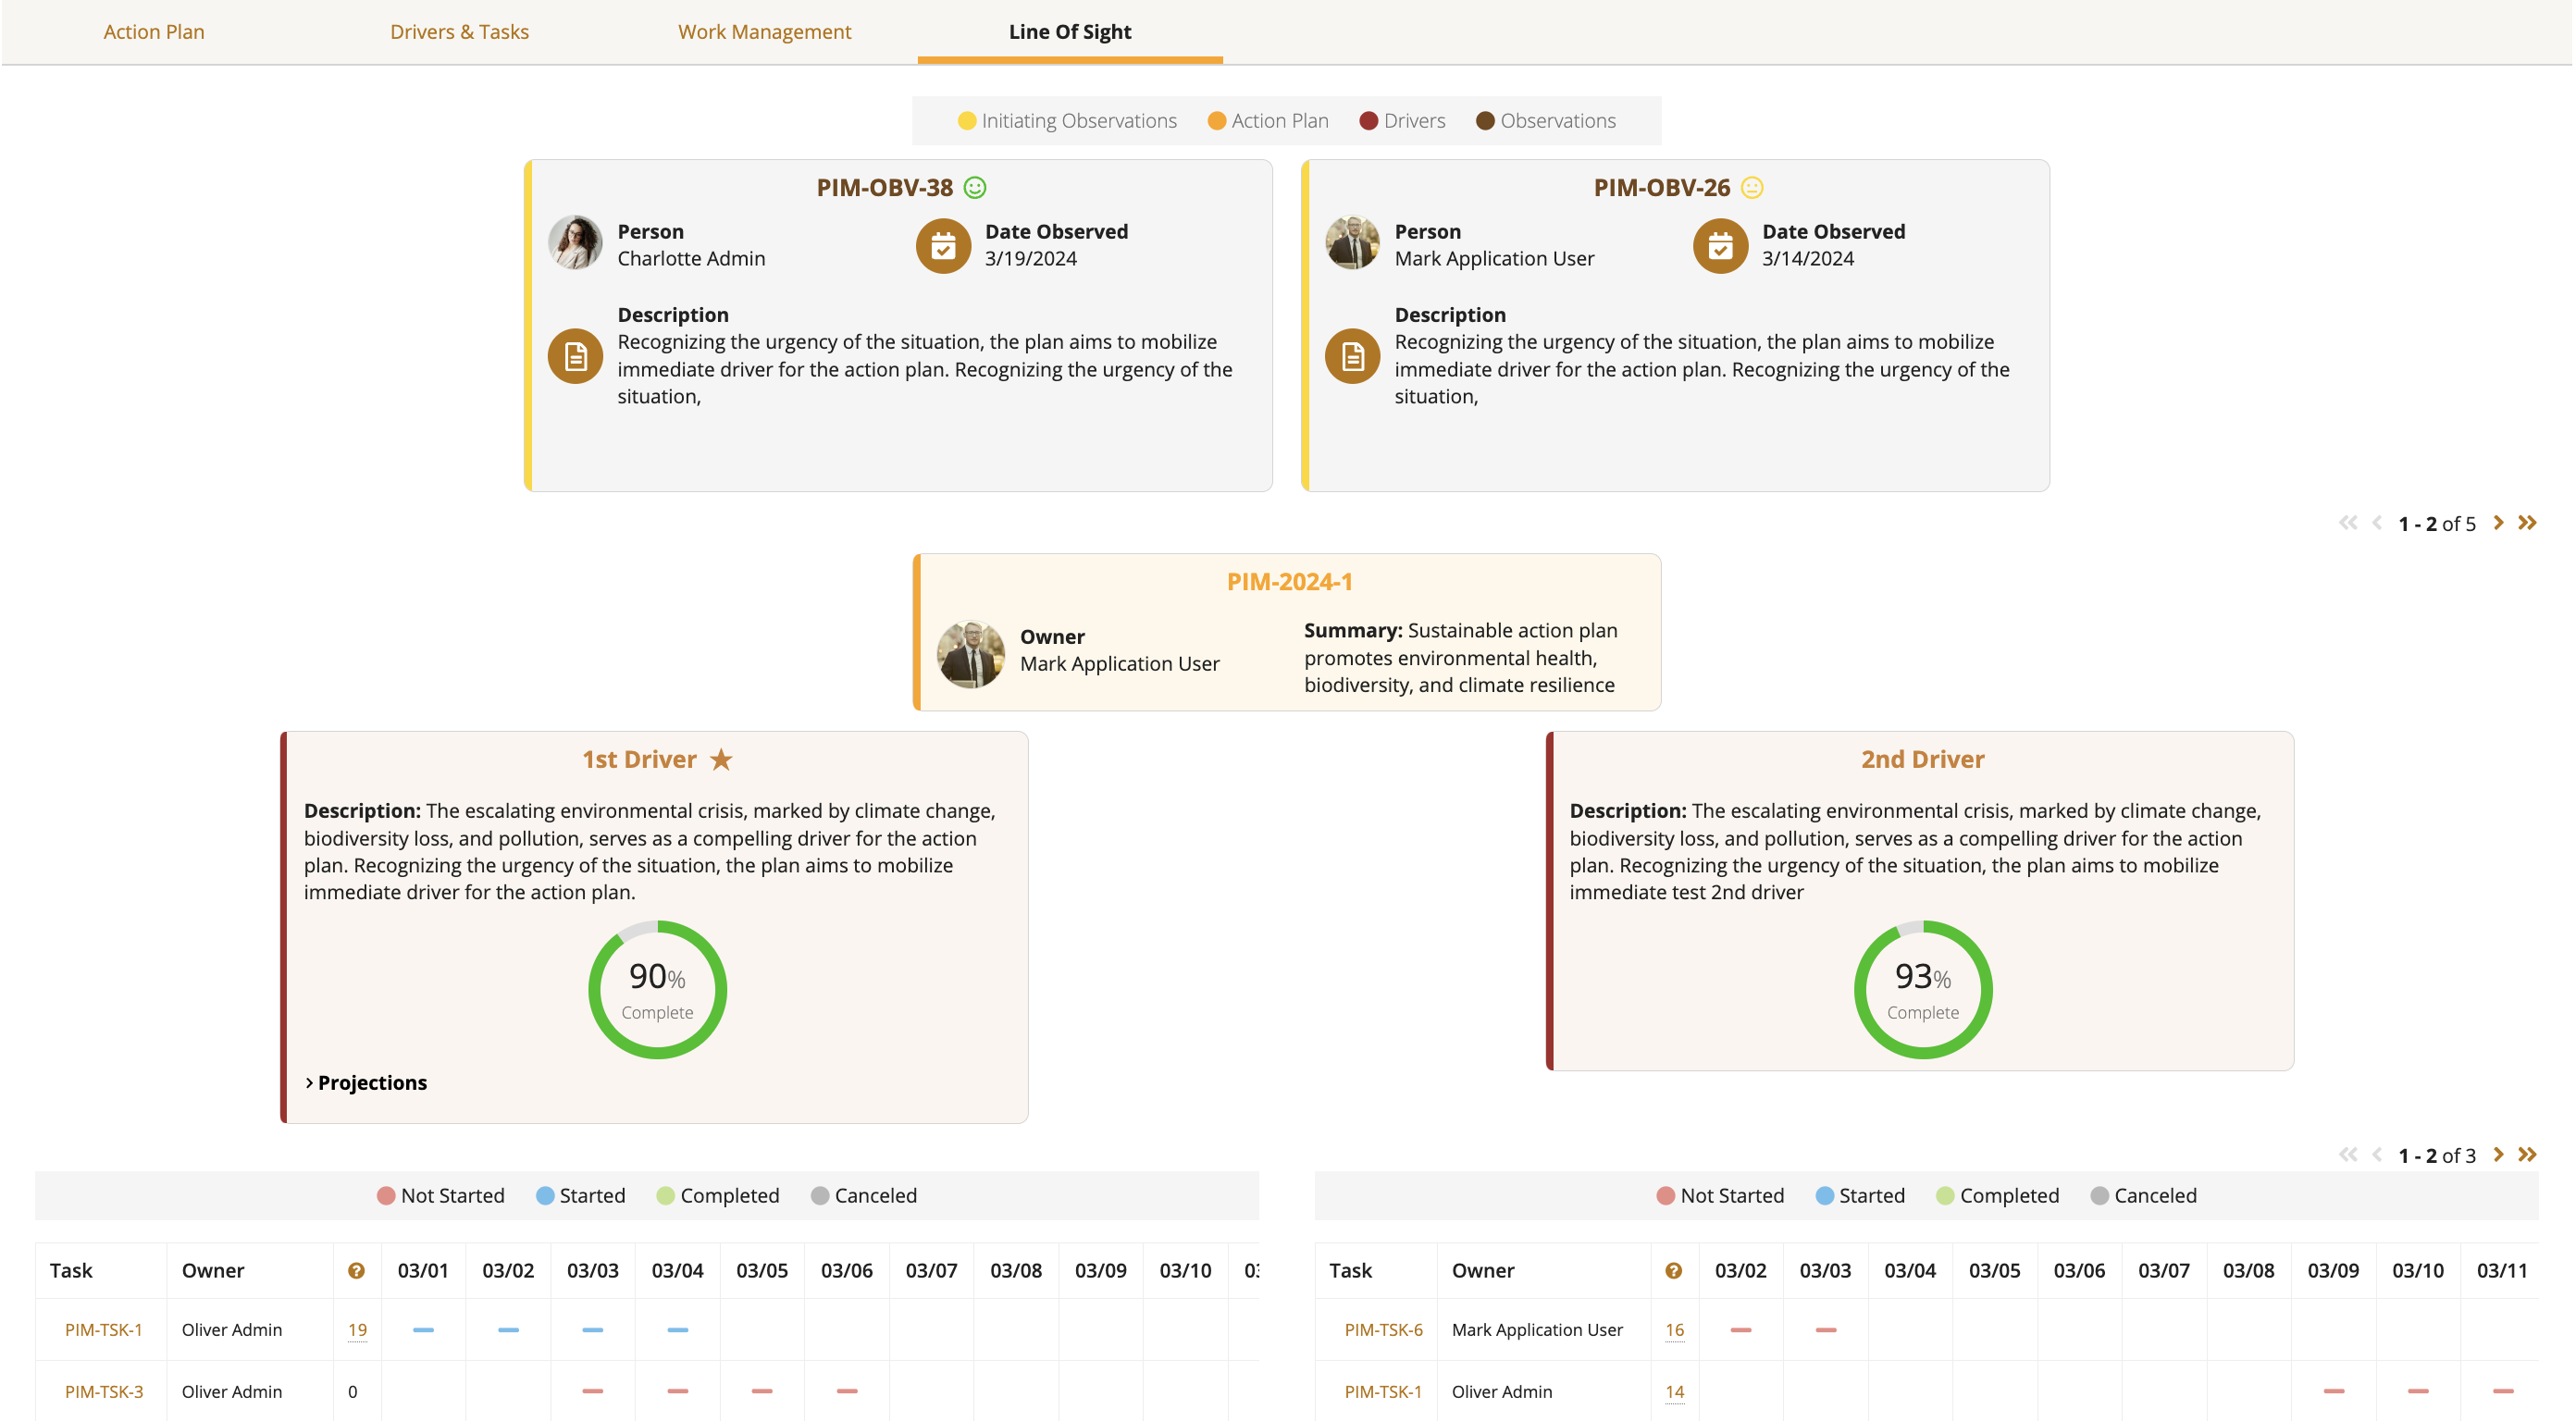Expand the Projections section

[x=366, y=1083]
